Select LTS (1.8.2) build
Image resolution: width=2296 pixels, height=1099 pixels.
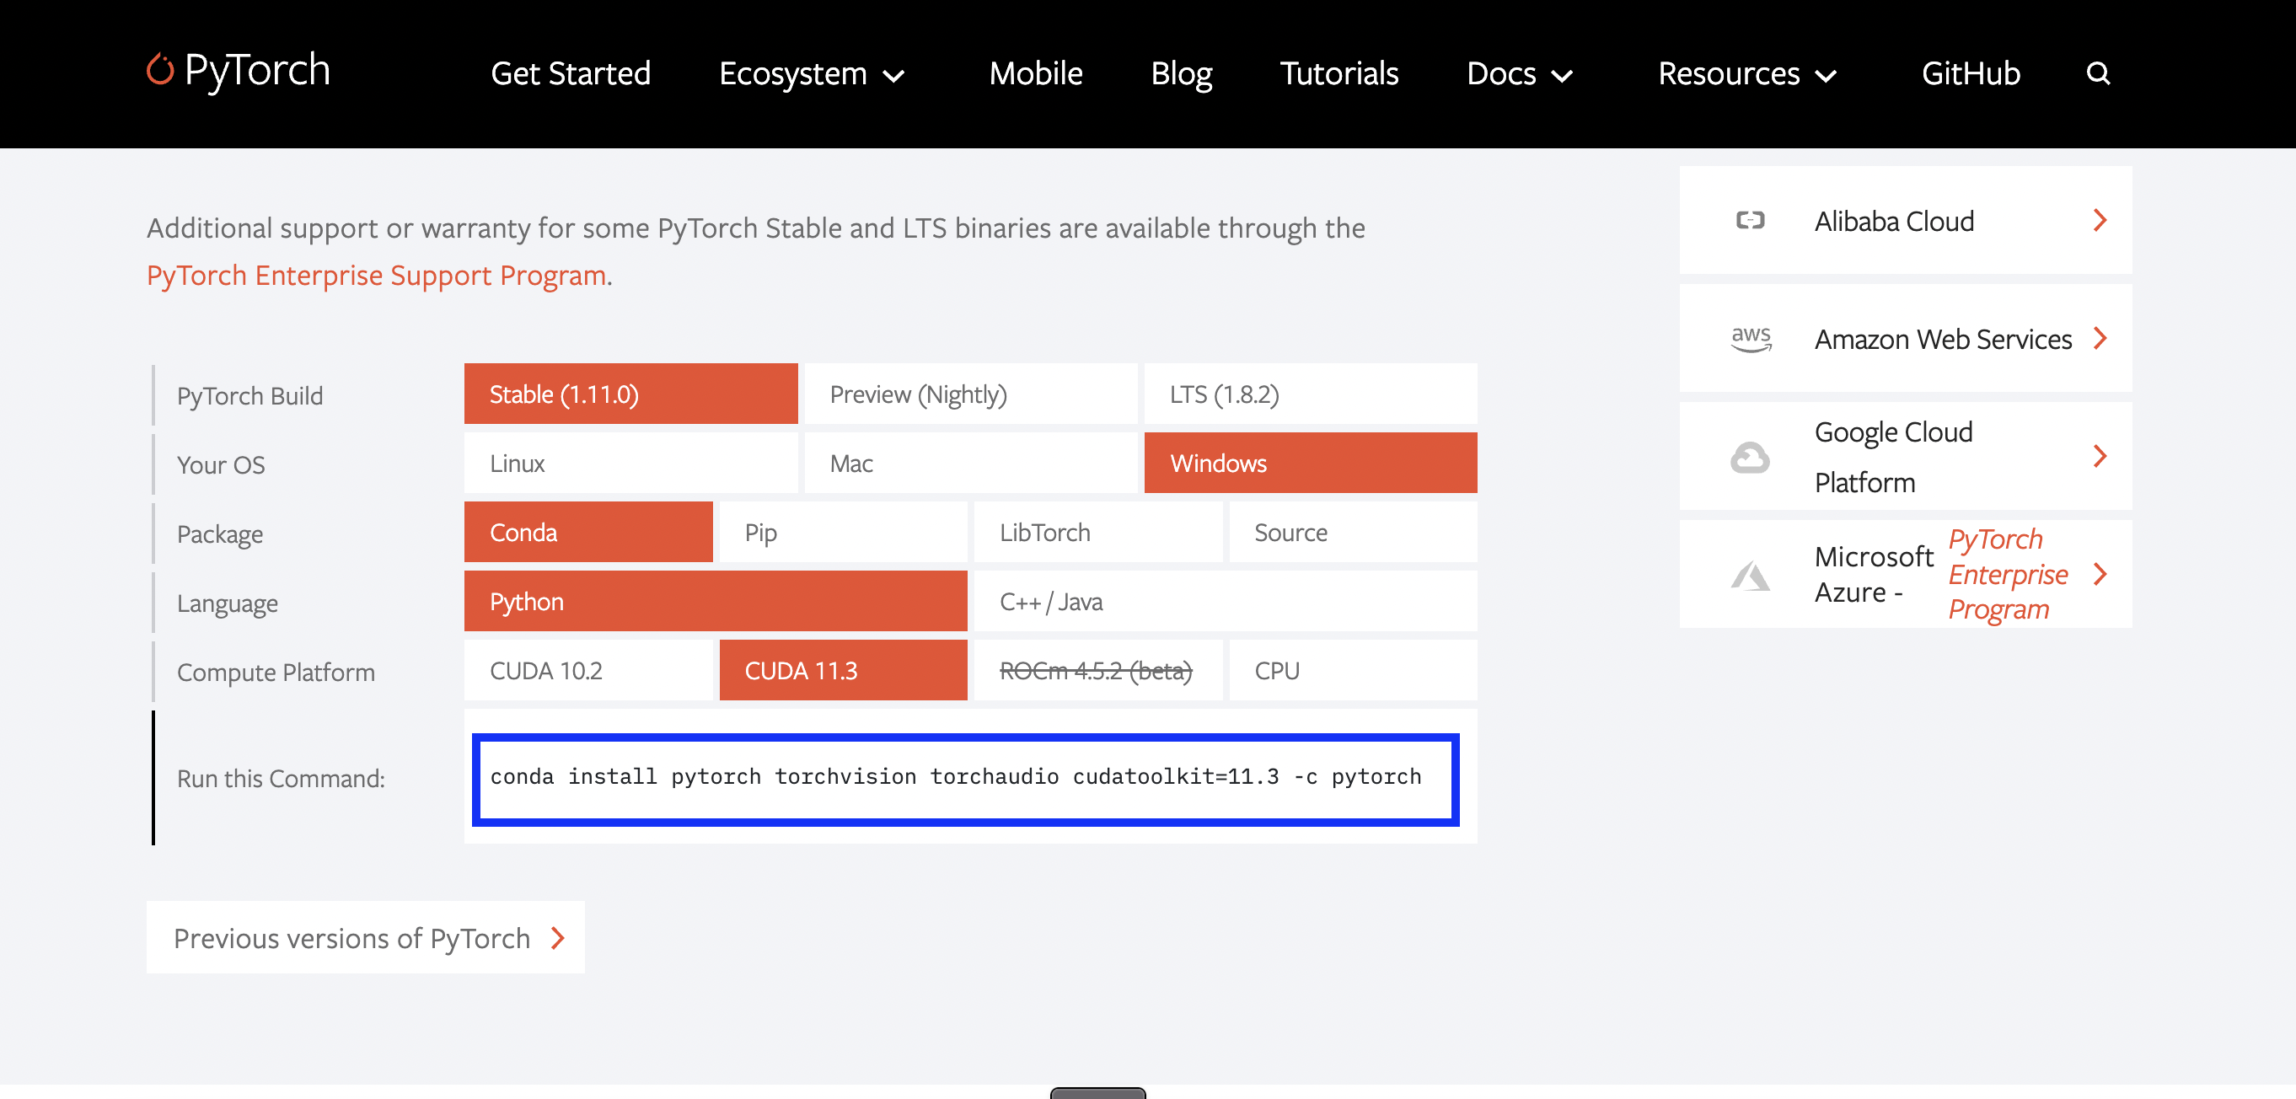pyautogui.click(x=1310, y=394)
